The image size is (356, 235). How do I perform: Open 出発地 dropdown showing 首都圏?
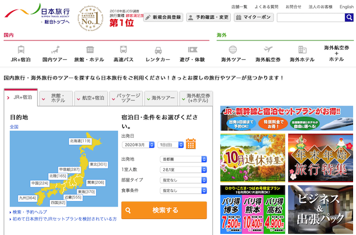(183, 160)
